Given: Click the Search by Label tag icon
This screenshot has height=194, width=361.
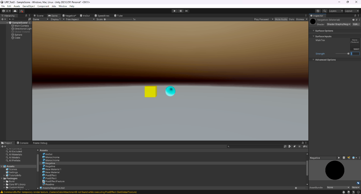Looking at the screenshot, I should tap(294, 147).
